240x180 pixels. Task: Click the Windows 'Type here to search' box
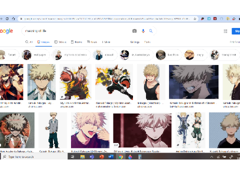pos(34,156)
